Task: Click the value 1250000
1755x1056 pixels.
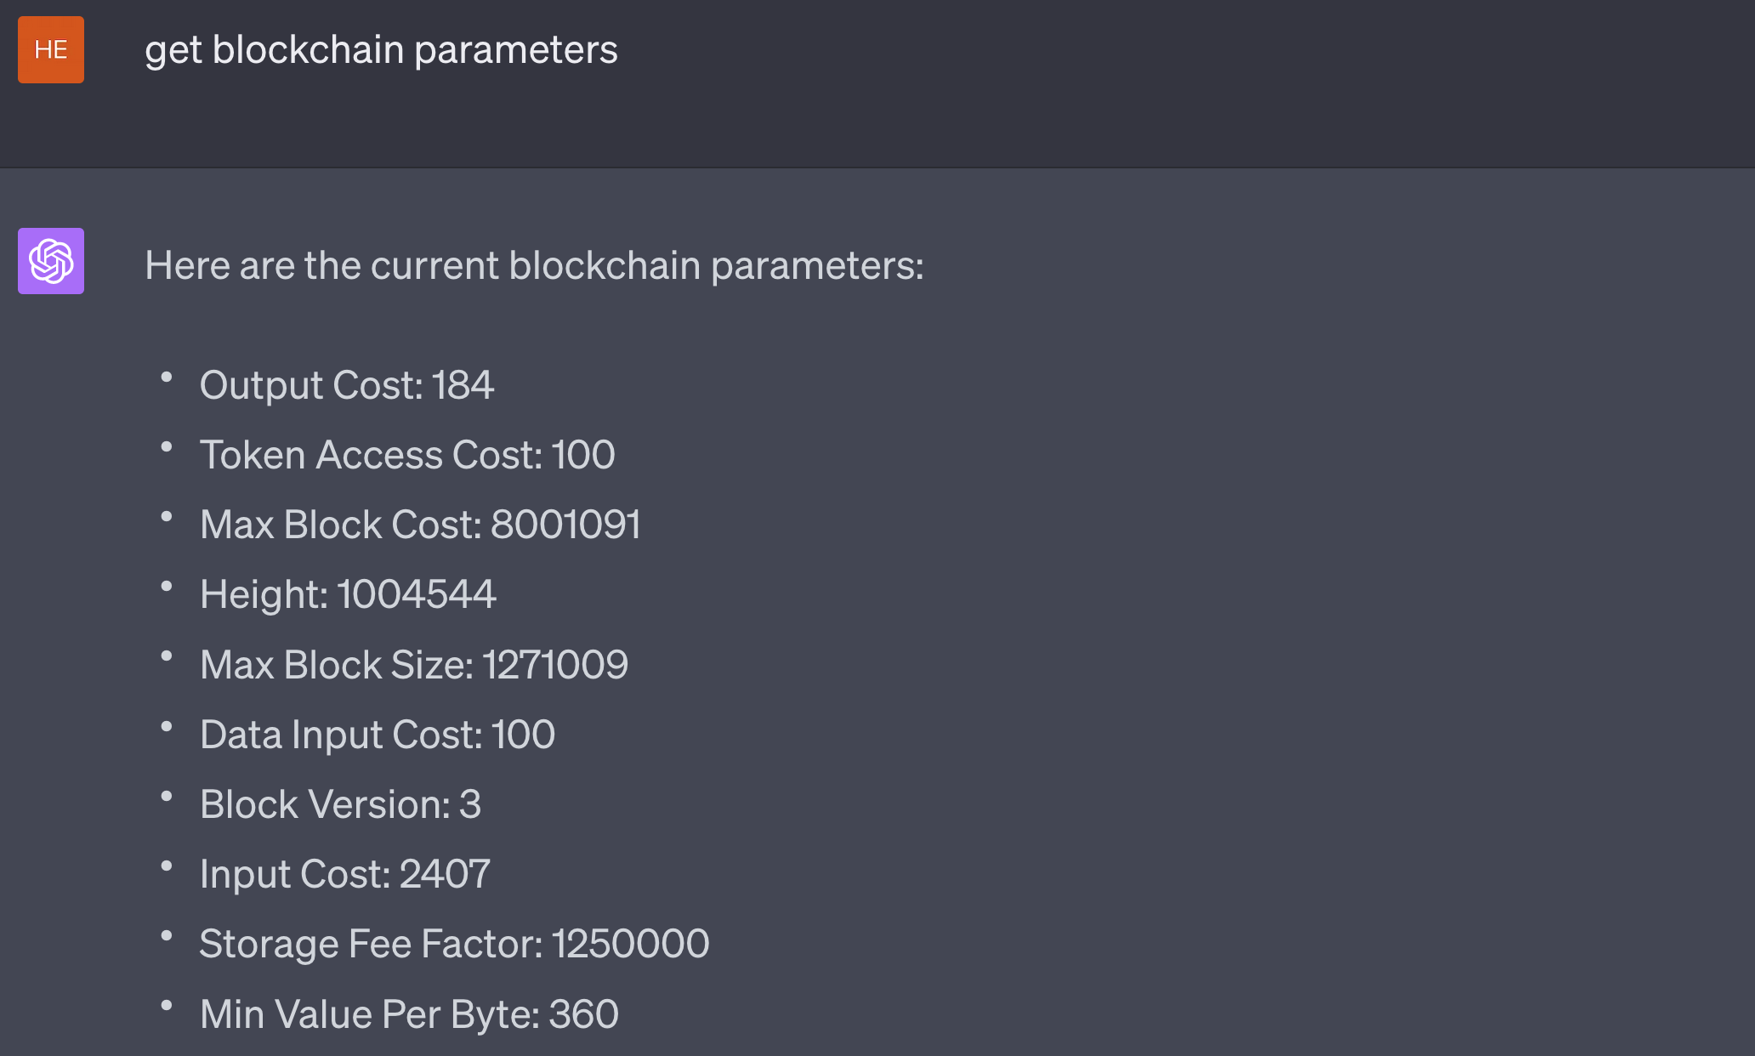Action: (630, 944)
